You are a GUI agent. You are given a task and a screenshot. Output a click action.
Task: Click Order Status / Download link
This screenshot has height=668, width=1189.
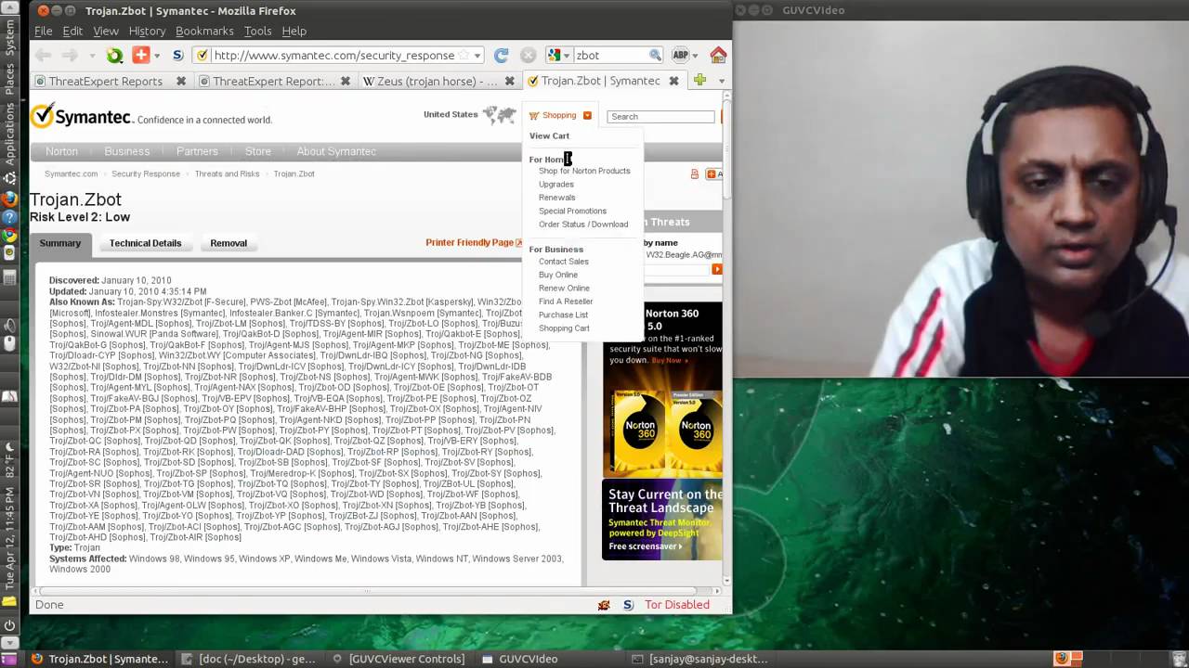tap(583, 224)
